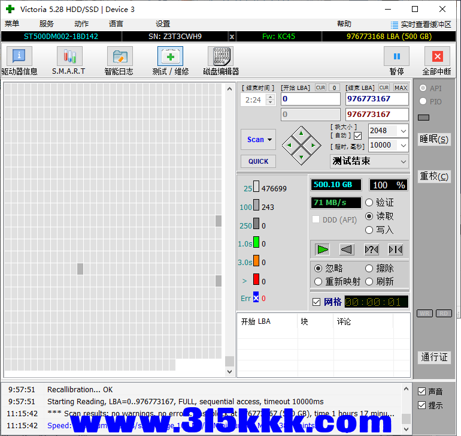Click the 智能日志 log folder icon

120,57
